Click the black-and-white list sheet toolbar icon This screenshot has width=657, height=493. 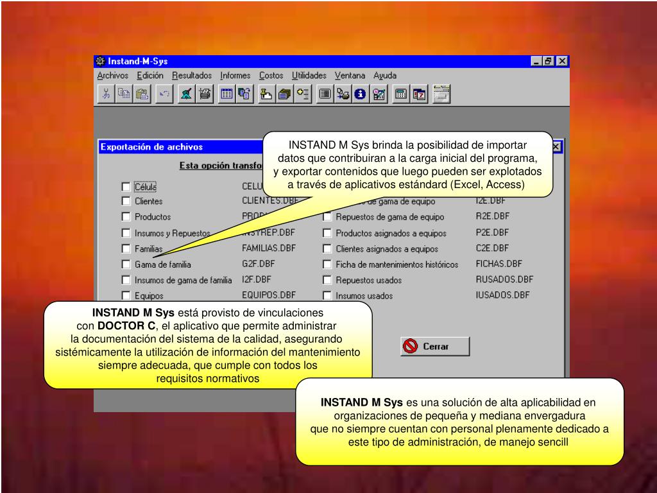tap(324, 94)
